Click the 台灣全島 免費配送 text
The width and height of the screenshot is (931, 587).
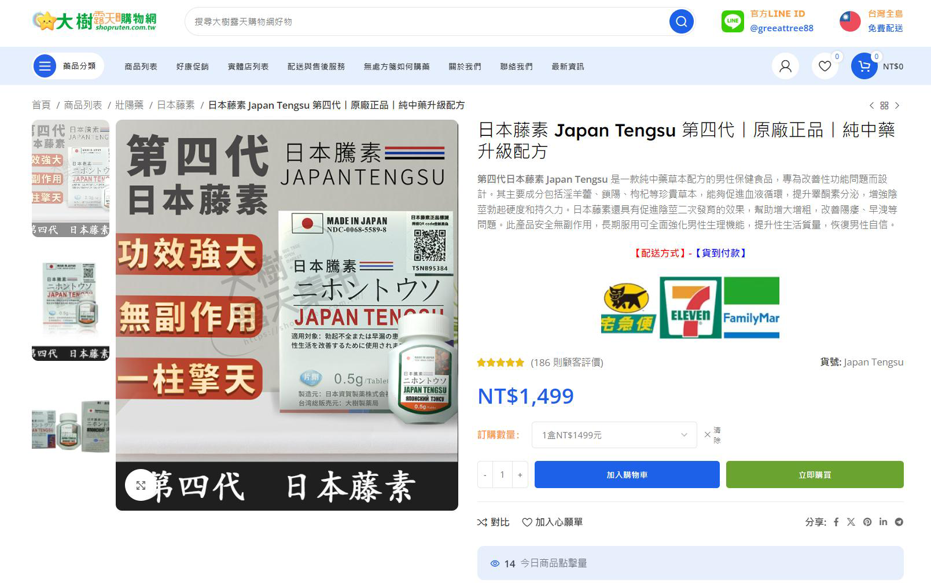click(885, 21)
